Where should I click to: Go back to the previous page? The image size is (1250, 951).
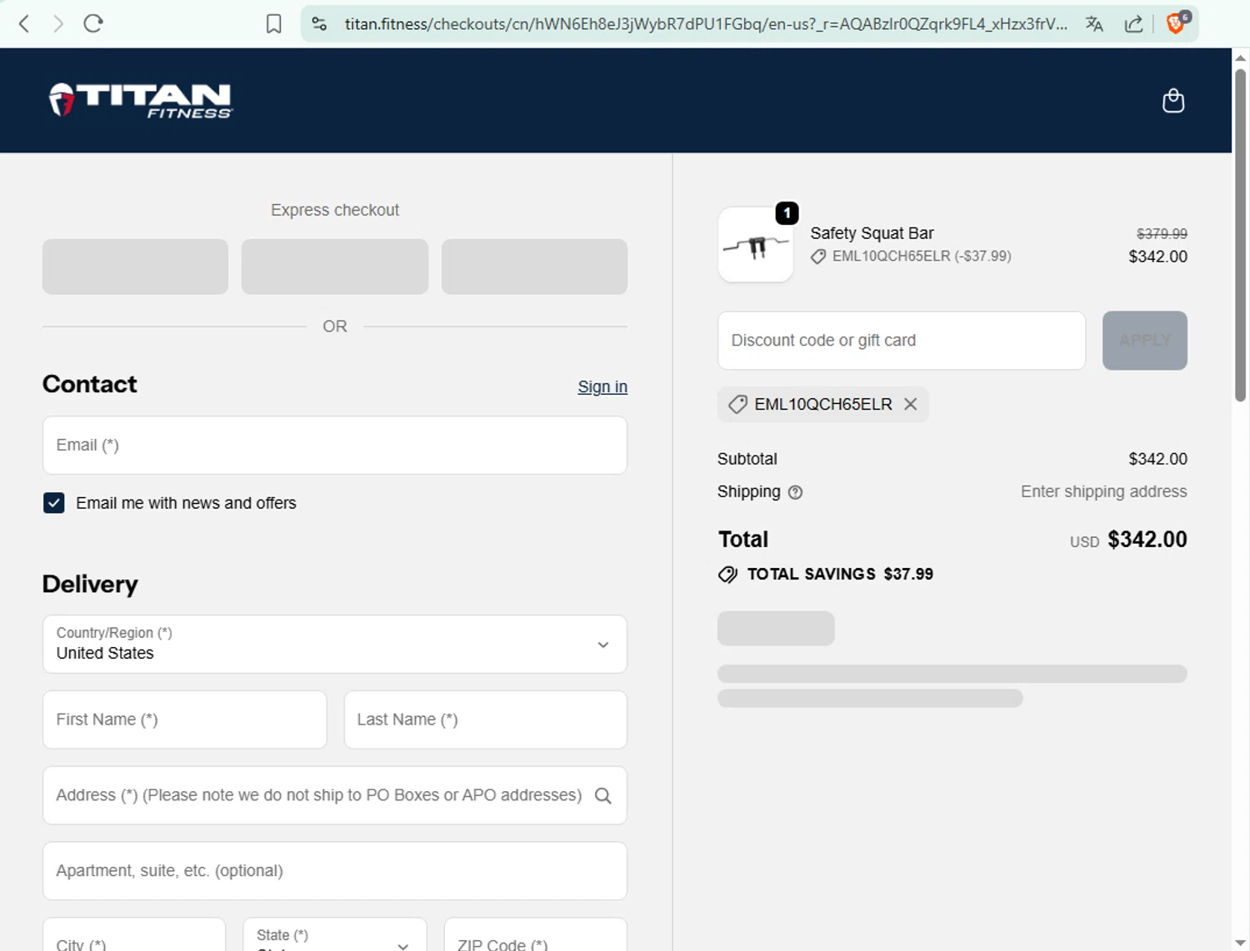[24, 23]
